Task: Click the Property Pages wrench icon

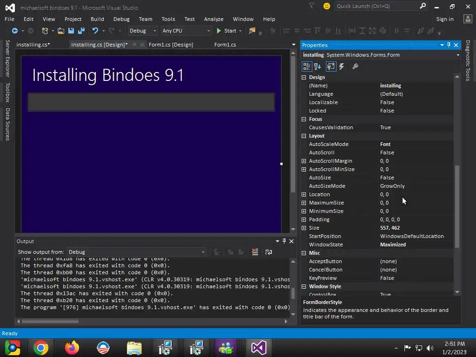Action: (355, 66)
